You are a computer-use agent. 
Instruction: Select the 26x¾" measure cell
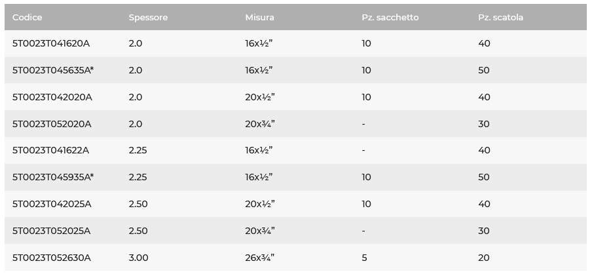259,258
